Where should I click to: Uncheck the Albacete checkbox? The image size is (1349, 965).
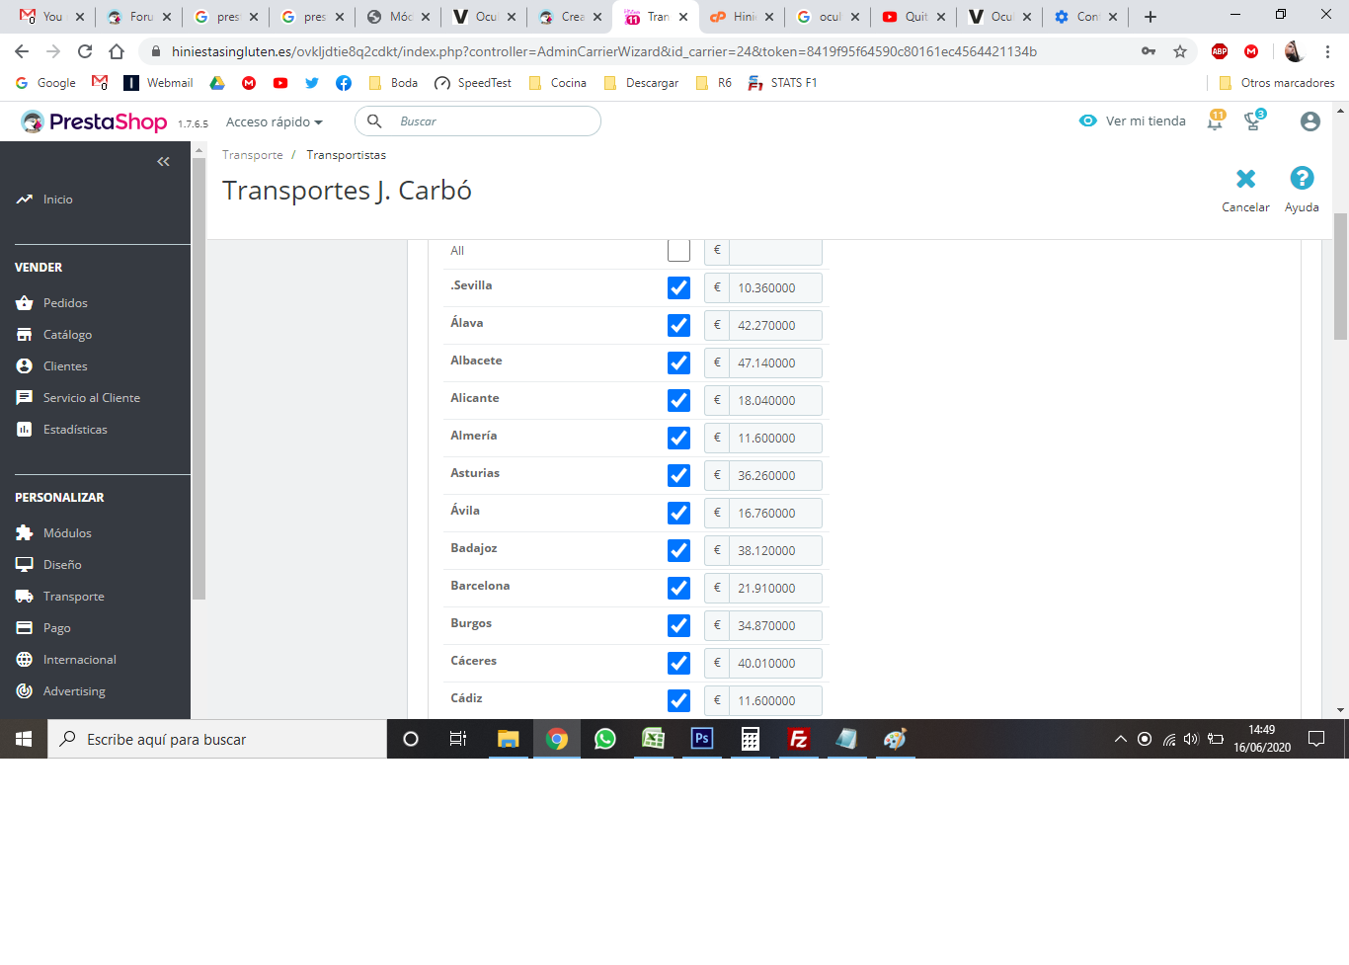pos(678,362)
